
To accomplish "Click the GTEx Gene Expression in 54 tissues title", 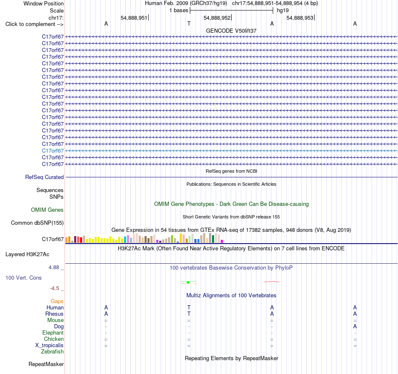I will point(231,230).
